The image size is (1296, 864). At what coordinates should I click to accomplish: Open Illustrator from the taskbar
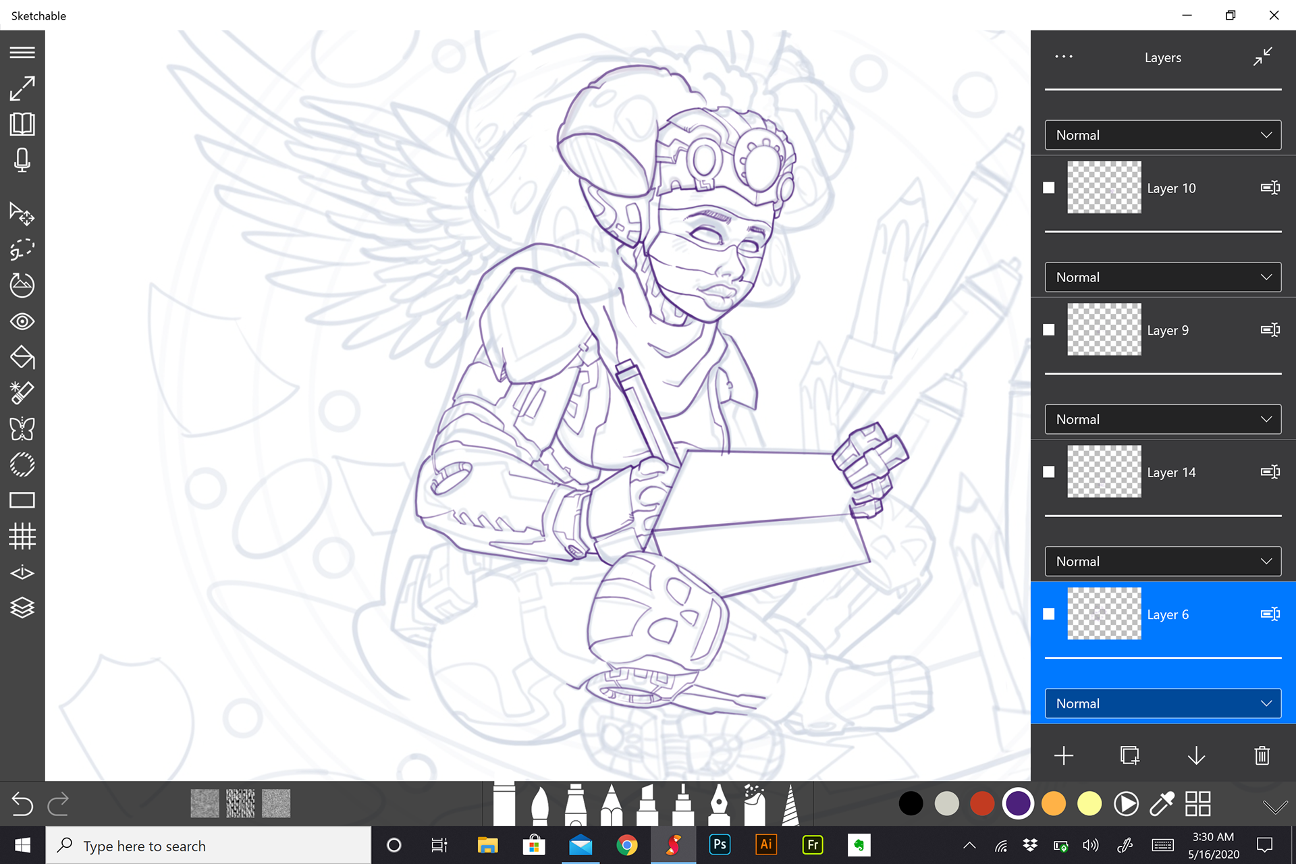tap(766, 845)
